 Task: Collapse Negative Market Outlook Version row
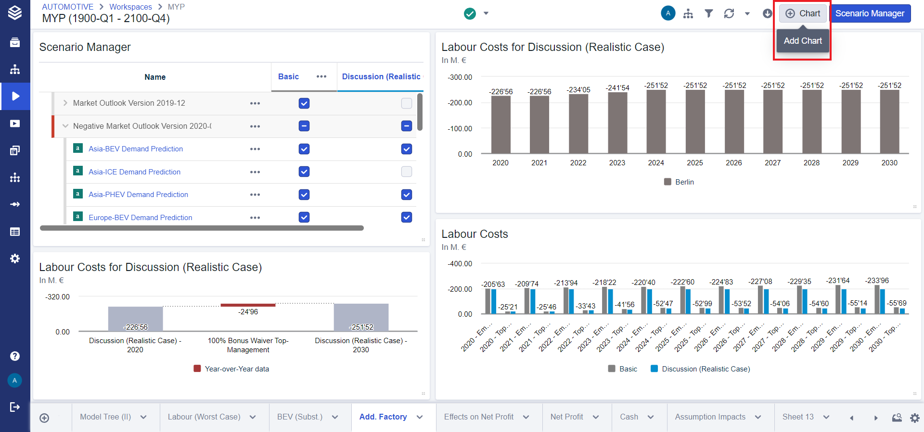(65, 126)
